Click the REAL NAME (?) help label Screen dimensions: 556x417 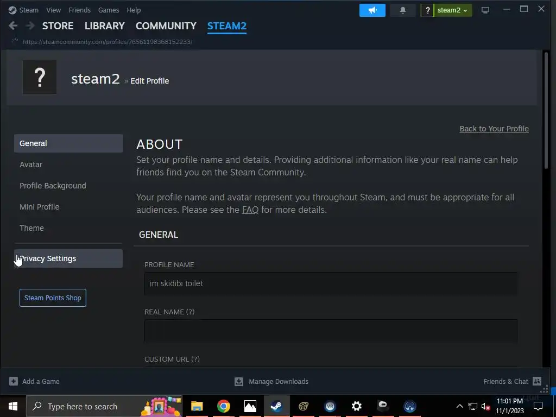pyautogui.click(x=169, y=312)
